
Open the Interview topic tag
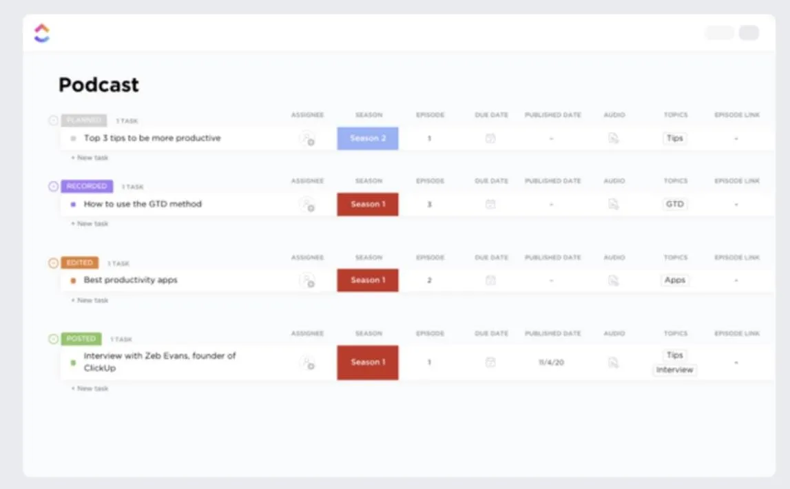[x=674, y=370]
